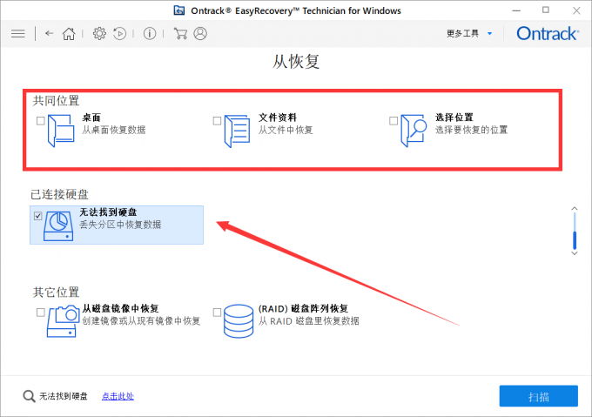Open the information icon
Screen dimensions: 592x417
click(x=150, y=34)
